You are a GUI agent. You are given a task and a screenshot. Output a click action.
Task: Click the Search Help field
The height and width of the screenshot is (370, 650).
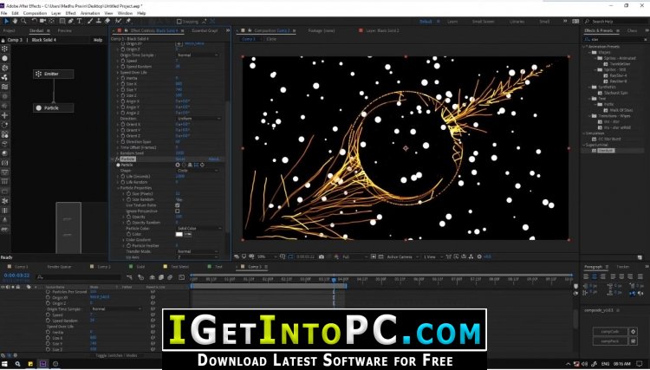coord(616,22)
